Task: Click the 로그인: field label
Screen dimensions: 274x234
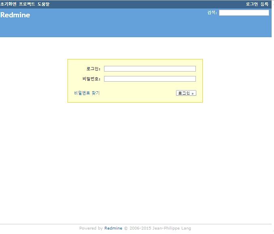Action: click(x=93, y=69)
